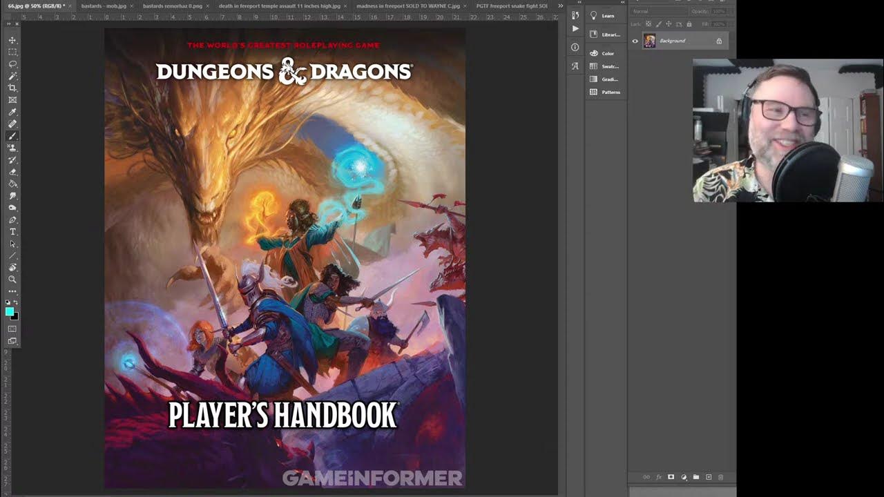Screen dimensions: 884x497
Task: Open the Libraries panel
Action: point(606,35)
